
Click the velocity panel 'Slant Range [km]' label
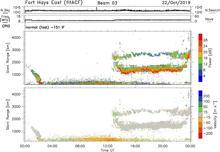(8, 114)
